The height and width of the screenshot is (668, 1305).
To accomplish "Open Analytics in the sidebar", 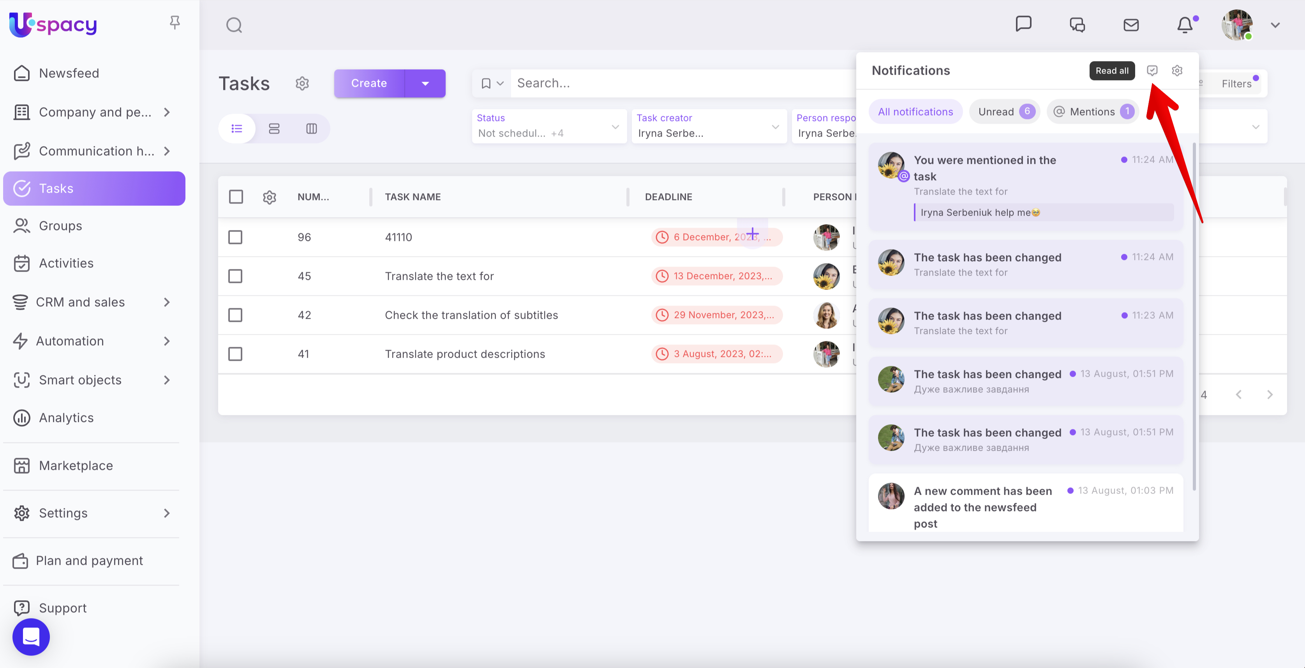I will pyautogui.click(x=66, y=417).
